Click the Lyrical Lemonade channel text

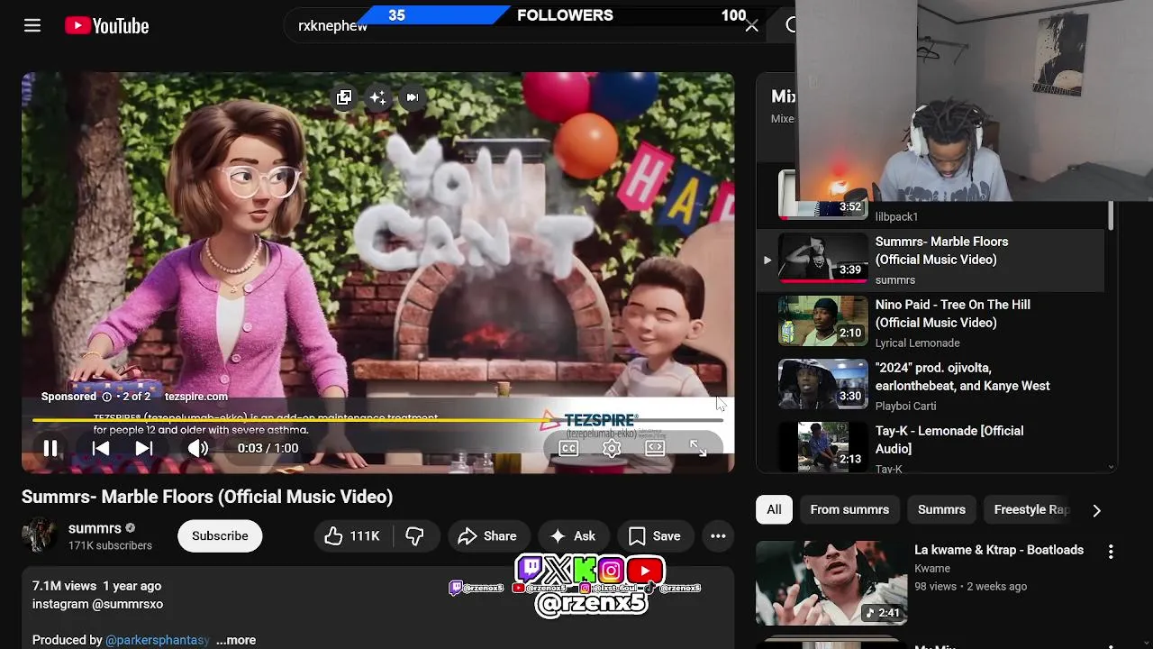tap(917, 343)
